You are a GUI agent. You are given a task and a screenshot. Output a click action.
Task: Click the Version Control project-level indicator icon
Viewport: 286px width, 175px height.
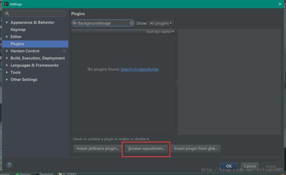[64, 51]
